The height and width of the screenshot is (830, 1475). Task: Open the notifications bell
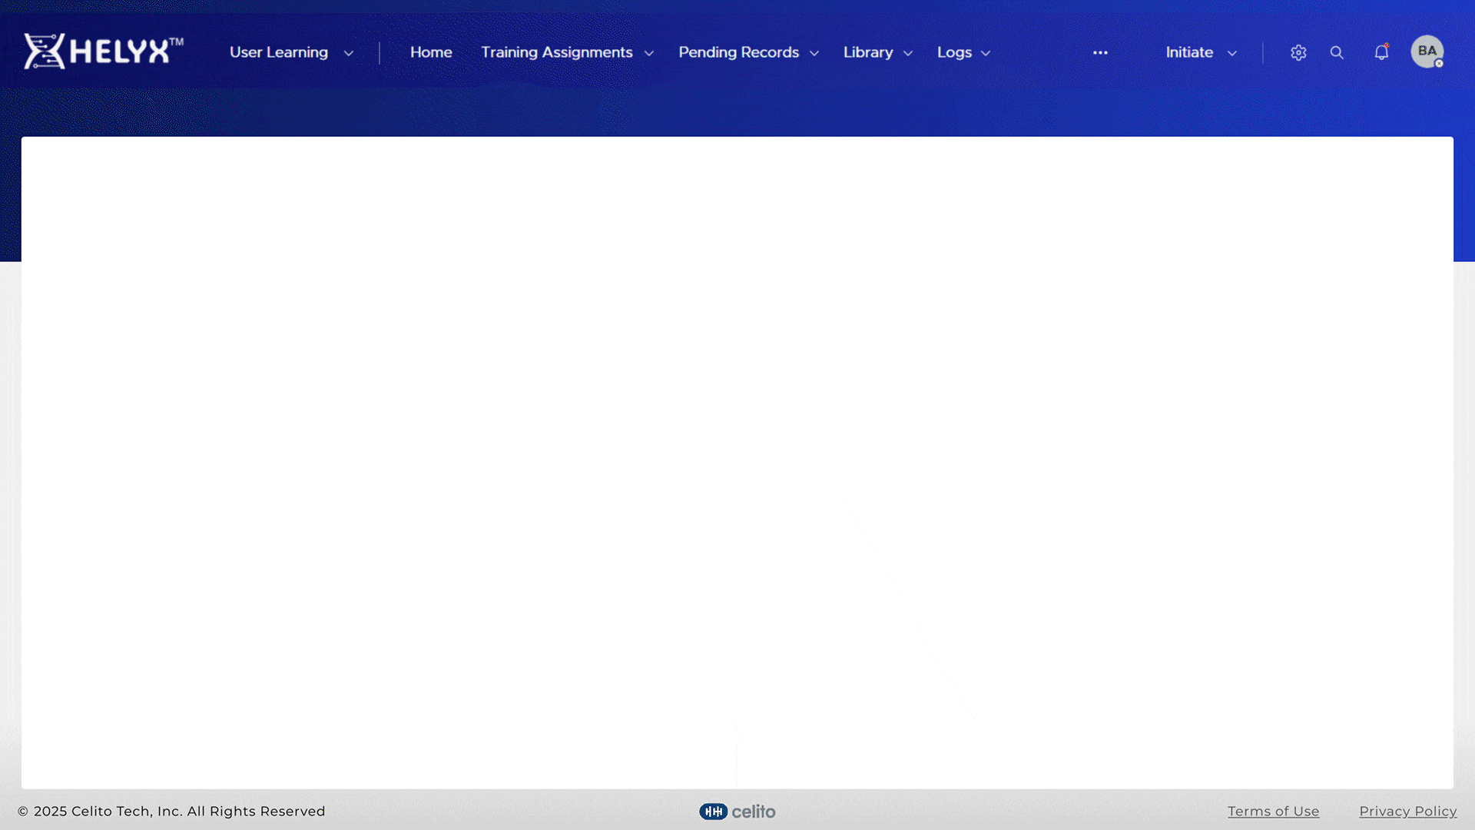pyautogui.click(x=1381, y=52)
